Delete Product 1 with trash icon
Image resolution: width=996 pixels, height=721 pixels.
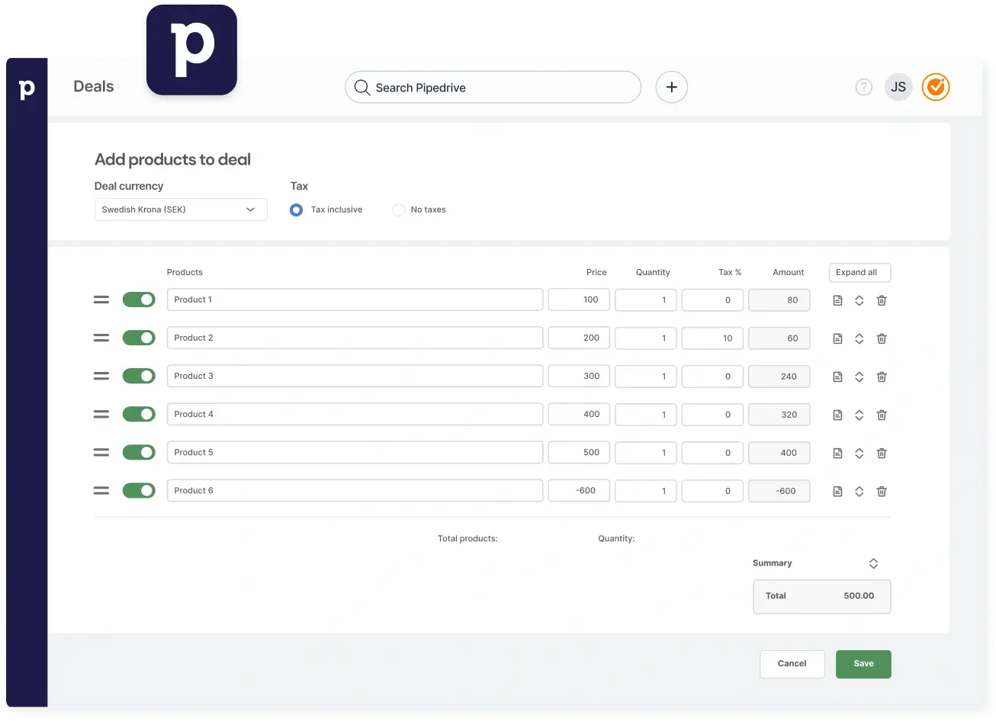point(882,300)
